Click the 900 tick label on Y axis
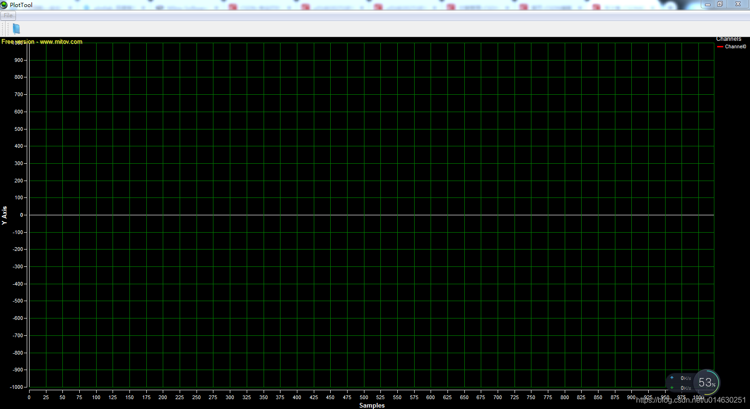 [19, 60]
